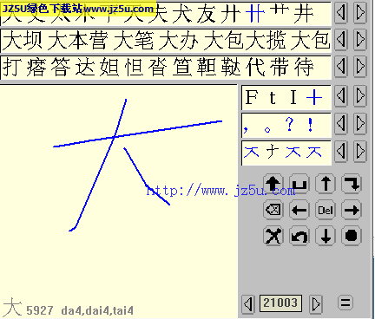Click the thin up-arrow cursor key

coord(326,184)
